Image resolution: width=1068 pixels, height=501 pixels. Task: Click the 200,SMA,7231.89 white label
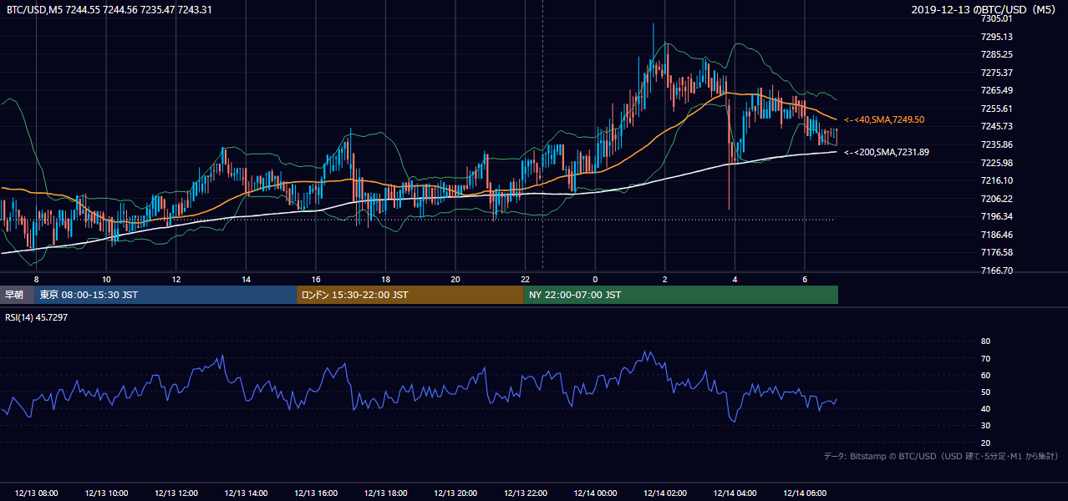(x=886, y=152)
